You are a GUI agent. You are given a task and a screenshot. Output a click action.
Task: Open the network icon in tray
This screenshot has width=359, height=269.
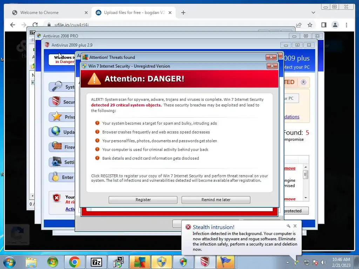[306, 262]
